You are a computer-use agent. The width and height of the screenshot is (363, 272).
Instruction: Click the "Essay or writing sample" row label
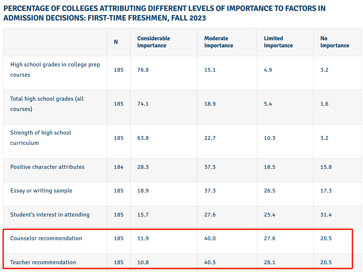pos(41,191)
